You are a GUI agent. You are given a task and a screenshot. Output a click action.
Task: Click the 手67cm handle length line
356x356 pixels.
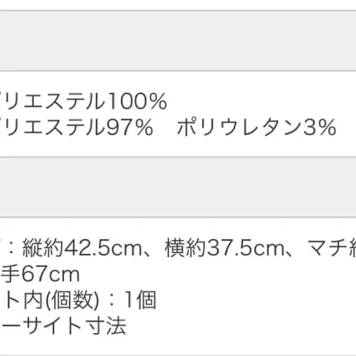click(40, 275)
